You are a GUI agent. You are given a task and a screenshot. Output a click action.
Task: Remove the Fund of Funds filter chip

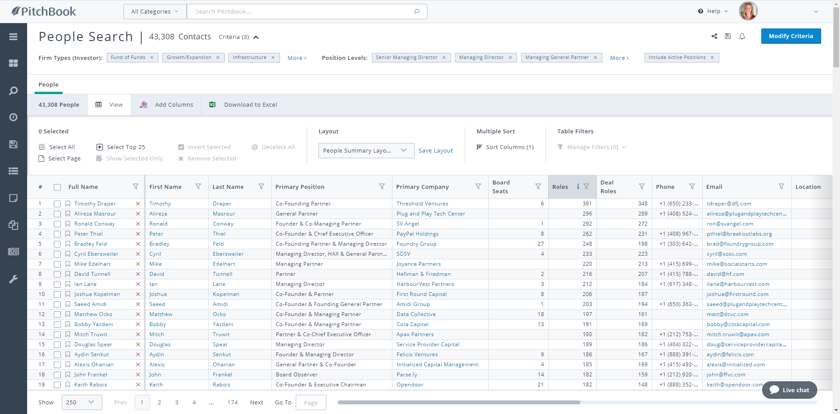(x=152, y=58)
